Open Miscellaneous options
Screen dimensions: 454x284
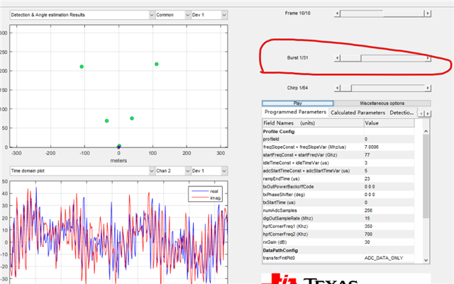click(382, 103)
